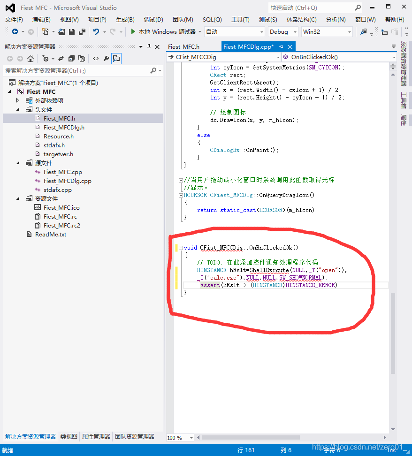
Task: Open the debugger target dropdown arrow
Action: 200,32
